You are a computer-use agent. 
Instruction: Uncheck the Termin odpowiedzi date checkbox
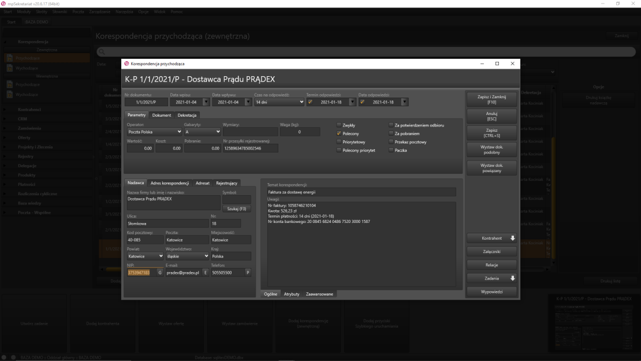coord(310,102)
